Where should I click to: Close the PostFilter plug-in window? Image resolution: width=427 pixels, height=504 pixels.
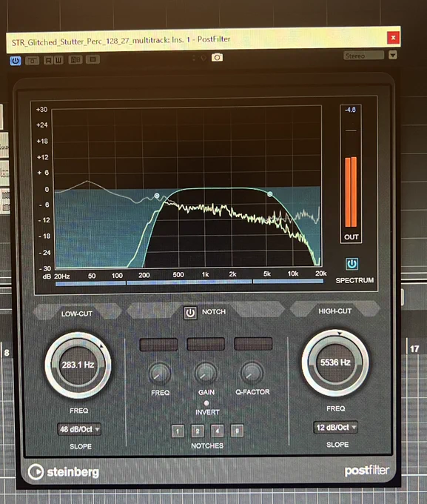(393, 38)
